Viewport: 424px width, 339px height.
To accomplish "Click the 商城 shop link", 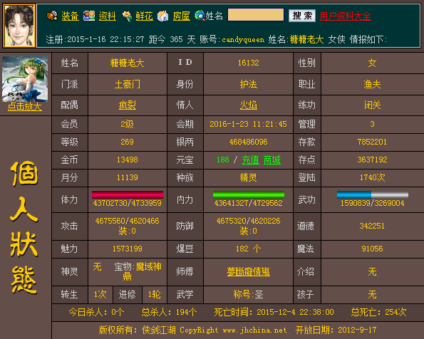I will point(272,160).
